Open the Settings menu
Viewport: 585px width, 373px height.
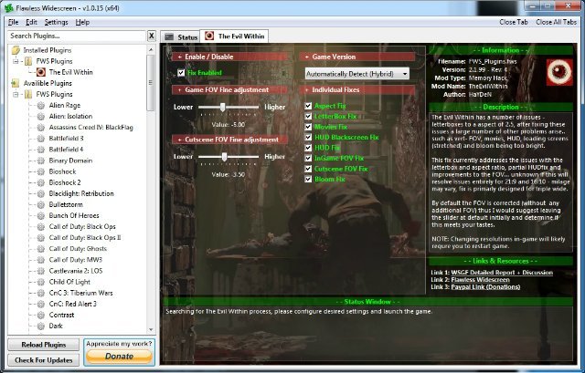point(57,22)
